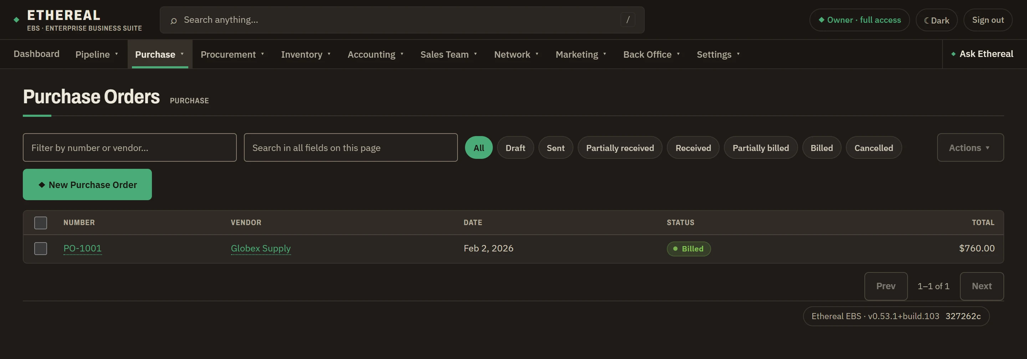The width and height of the screenshot is (1027, 359).
Task: Filter orders by Draft status
Action: point(515,148)
